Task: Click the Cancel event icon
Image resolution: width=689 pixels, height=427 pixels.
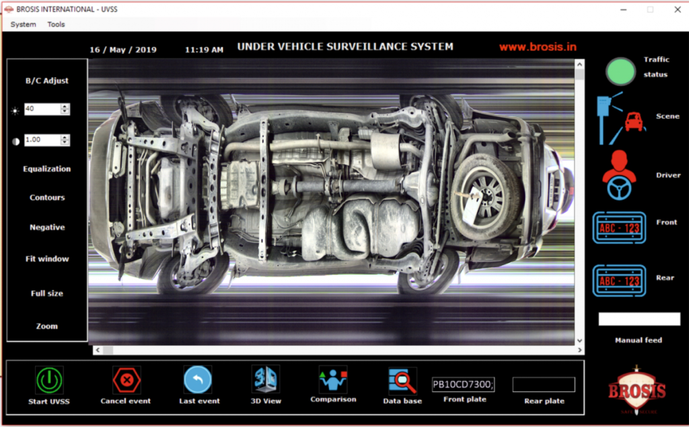Action: [x=125, y=379]
